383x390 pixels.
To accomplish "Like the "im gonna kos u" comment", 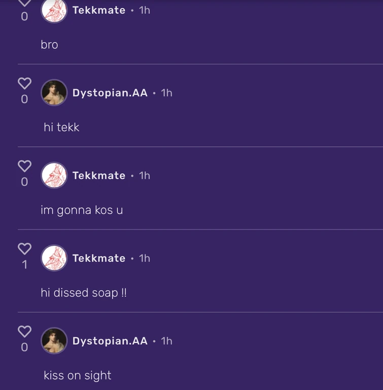I will pos(24,166).
